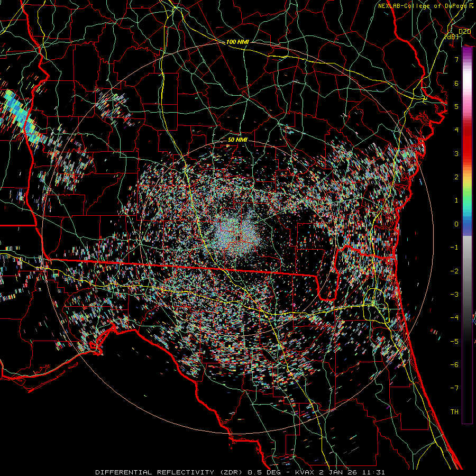Viewport: 476px width, 476px height.
Task: Click the DIFFERENTIAL REFLECTIVITY (ZDR) caption text
Action: tap(169, 472)
